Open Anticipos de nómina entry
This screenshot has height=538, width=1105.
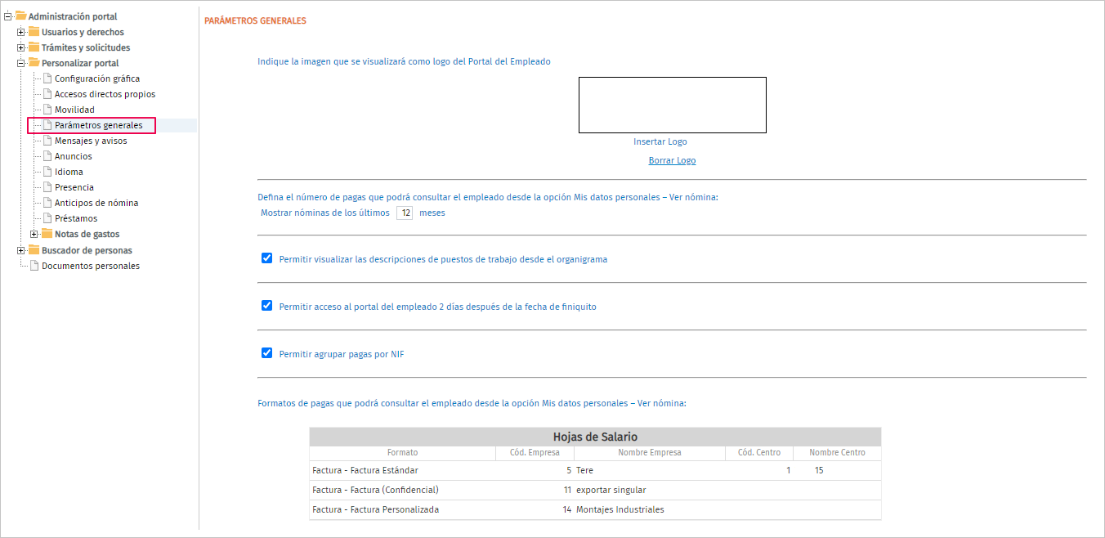(x=96, y=203)
